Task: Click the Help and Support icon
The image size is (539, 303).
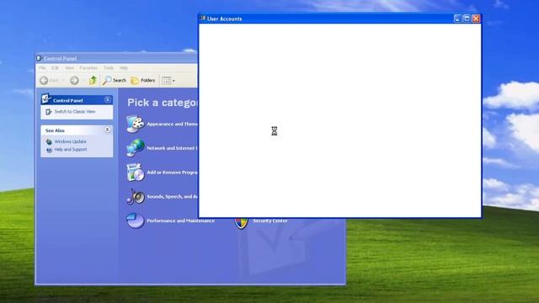Action: [x=49, y=150]
